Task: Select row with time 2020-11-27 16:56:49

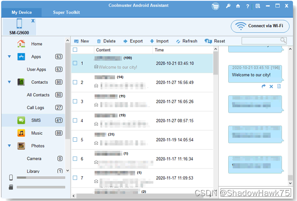Action: 142,82
